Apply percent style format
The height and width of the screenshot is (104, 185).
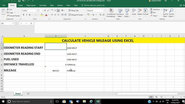click(93, 15)
